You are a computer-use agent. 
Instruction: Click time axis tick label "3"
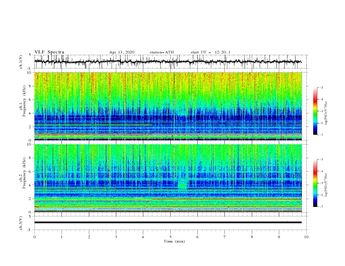click(x=116, y=237)
